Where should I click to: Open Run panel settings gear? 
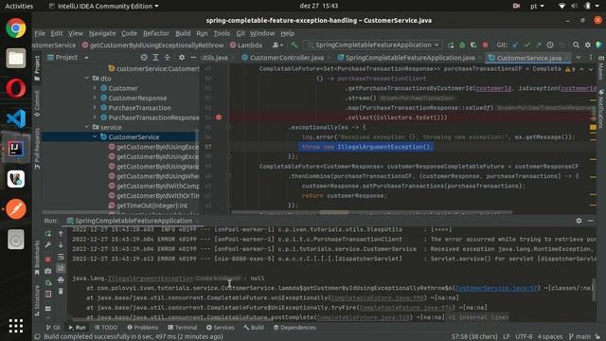click(579, 221)
